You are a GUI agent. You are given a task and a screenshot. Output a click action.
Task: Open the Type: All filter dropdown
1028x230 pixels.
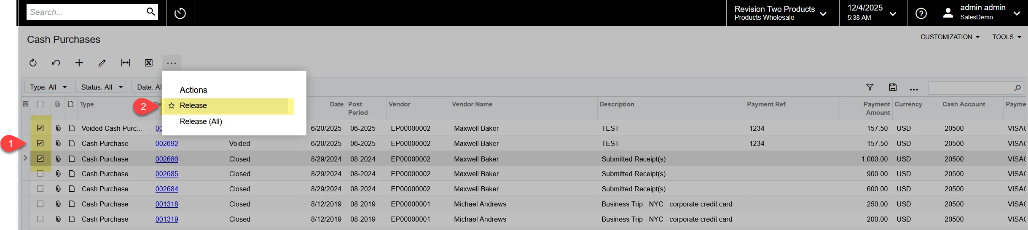tap(48, 87)
